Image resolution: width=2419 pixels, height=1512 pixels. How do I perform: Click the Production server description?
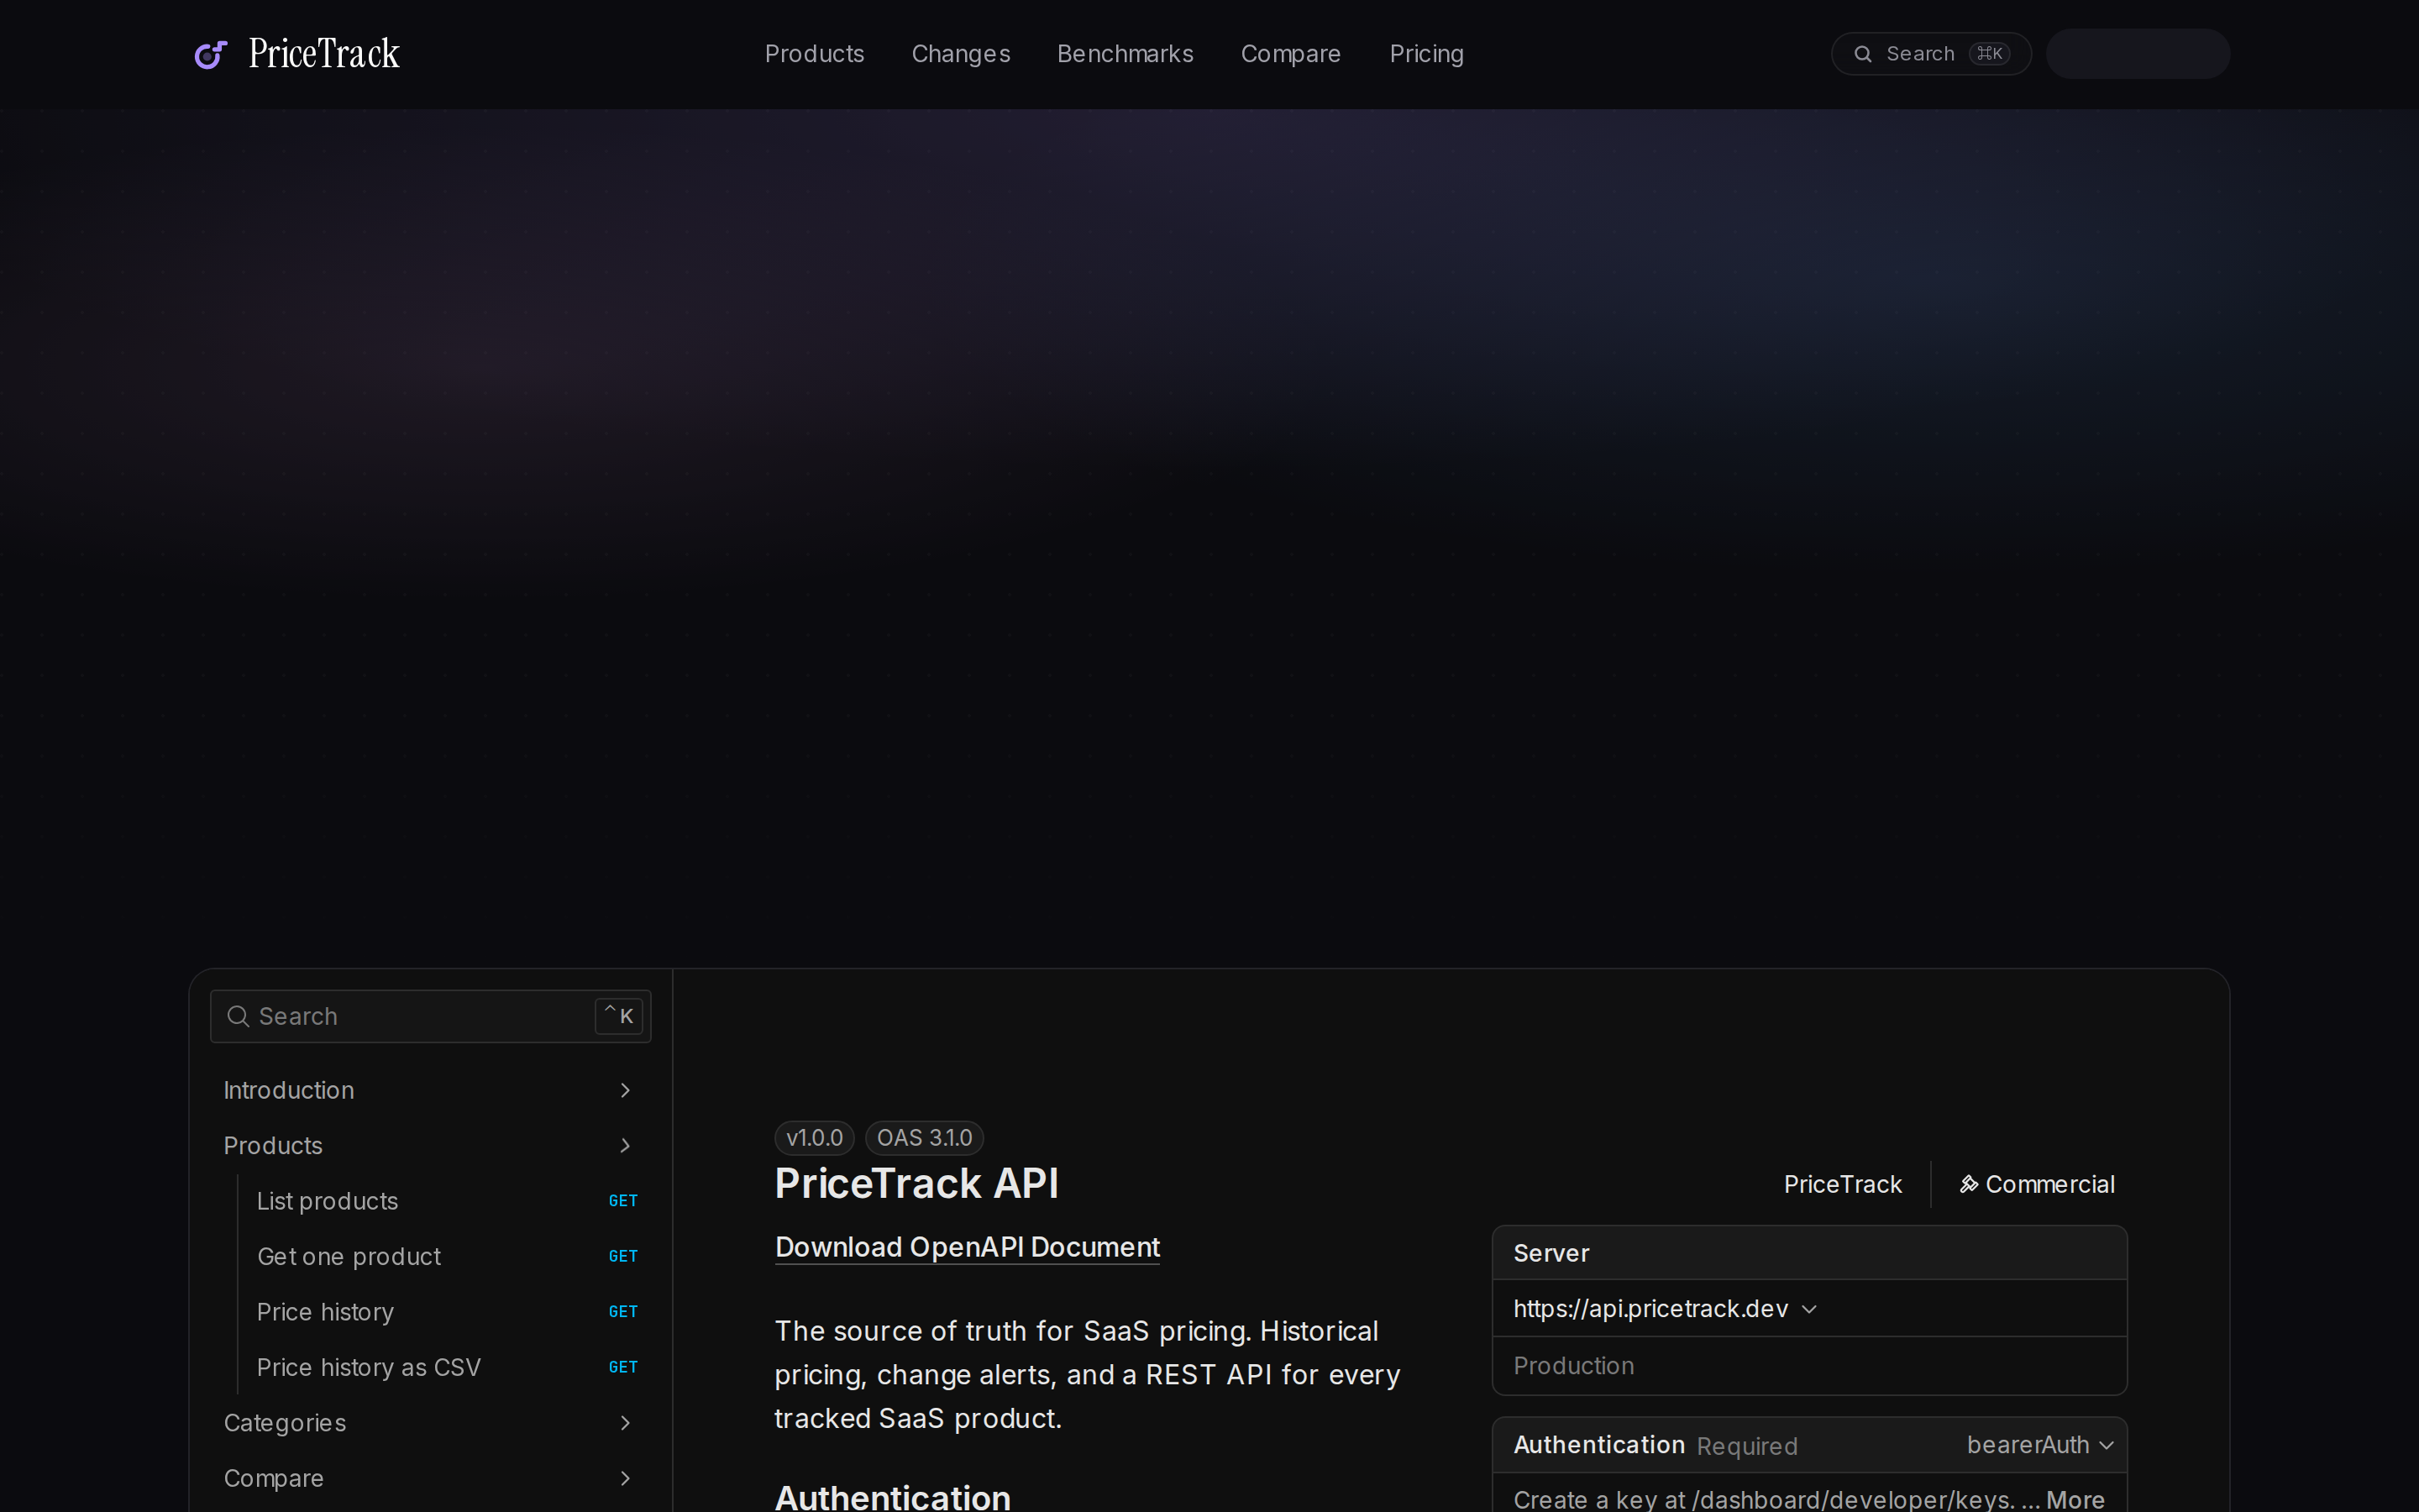pos(1573,1366)
